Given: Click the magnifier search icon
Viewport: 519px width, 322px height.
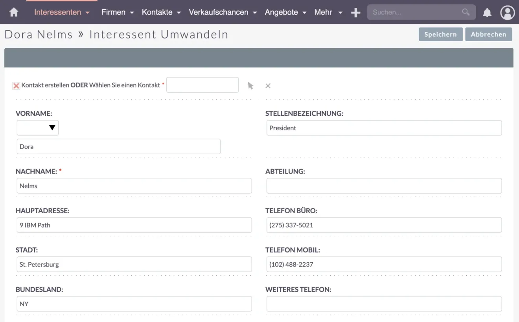Looking at the screenshot, I should (x=466, y=12).
